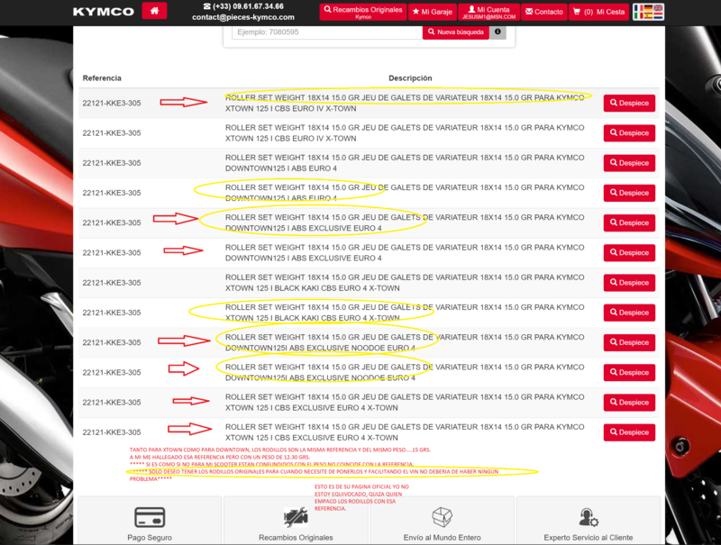721x545 pixels.
Task: Click the Nueva búsqueda button
Action: pyautogui.click(x=456, y=32)
